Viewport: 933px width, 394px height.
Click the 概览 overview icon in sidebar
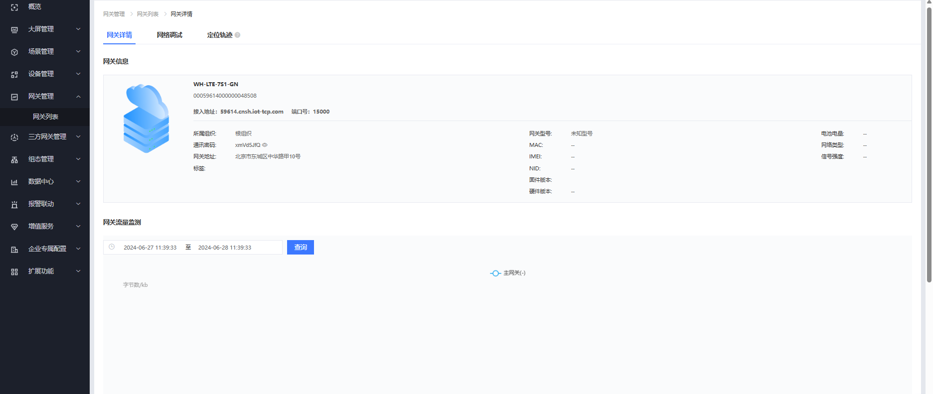click(14, 7)
